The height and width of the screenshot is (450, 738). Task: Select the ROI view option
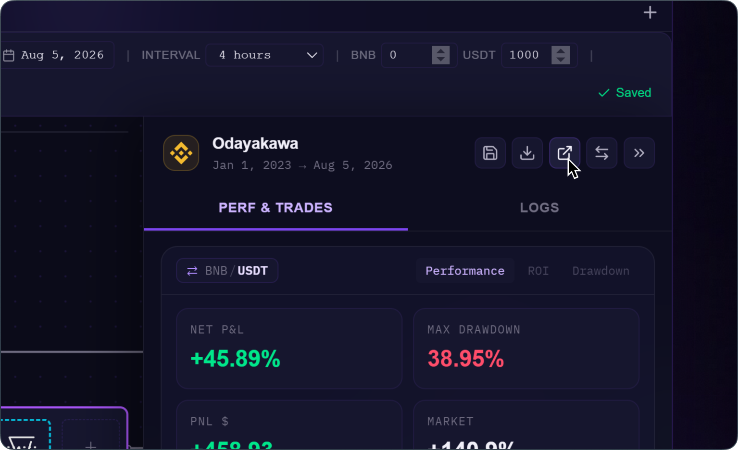538,271
